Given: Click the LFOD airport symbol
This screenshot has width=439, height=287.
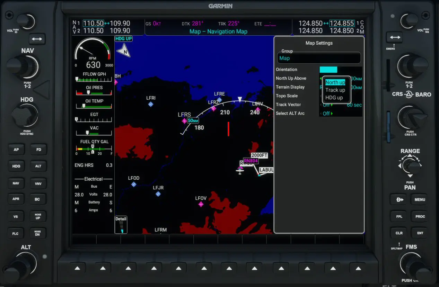Looking at the screenshot, I should tap(134, 185).
